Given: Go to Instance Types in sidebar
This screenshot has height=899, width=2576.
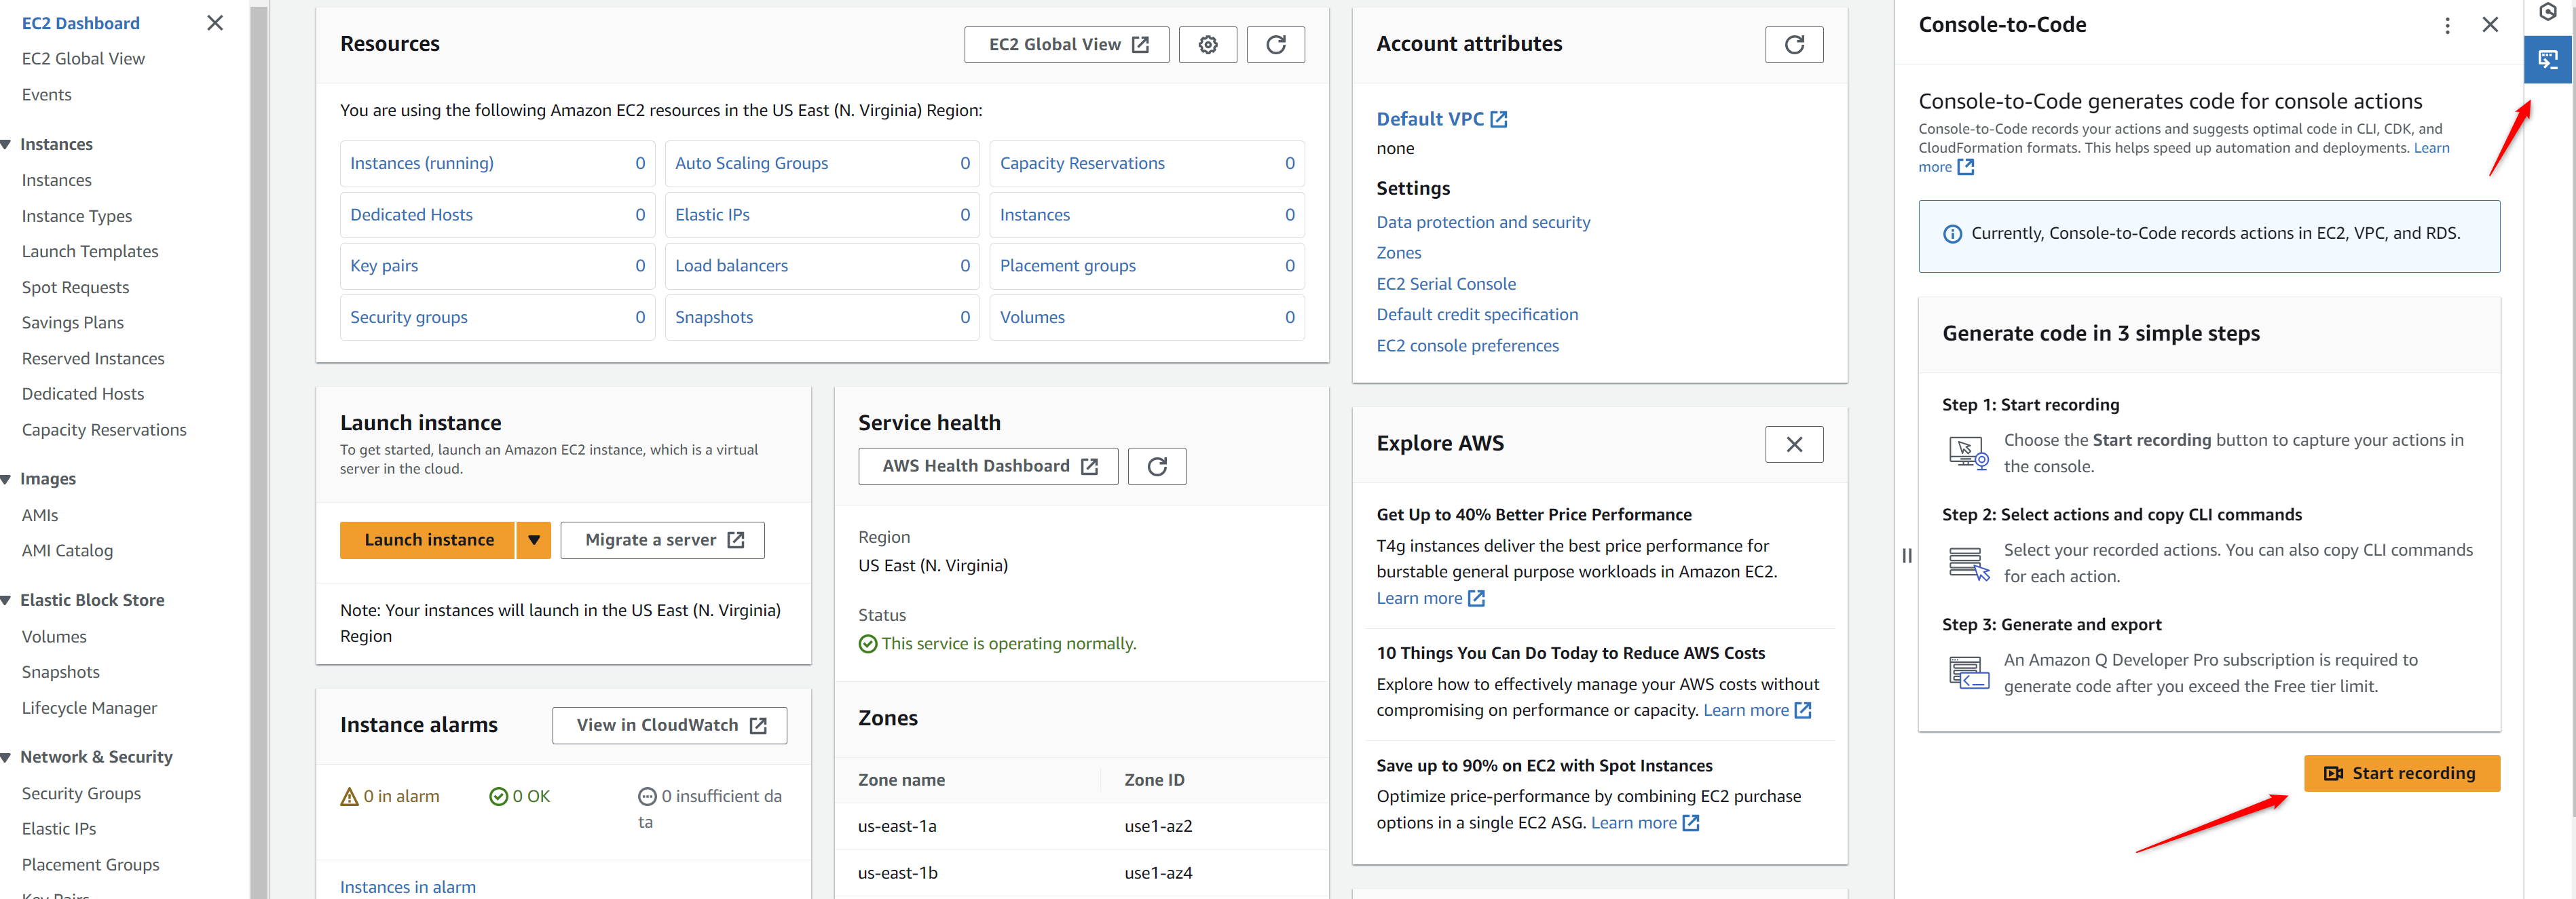Looking at the screenshot, I should click(x=77, y=216).
